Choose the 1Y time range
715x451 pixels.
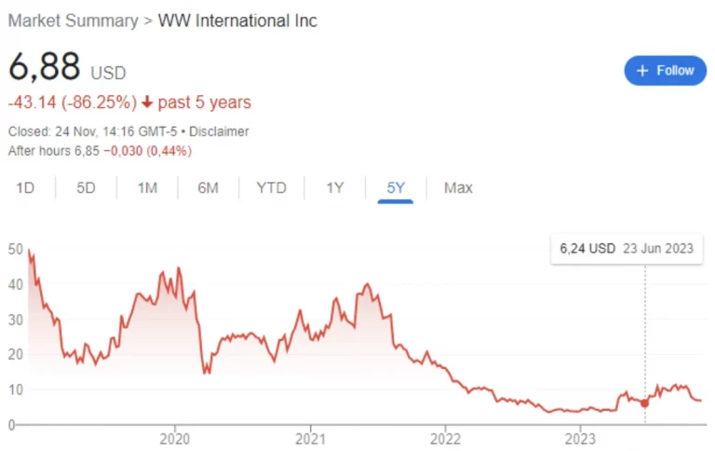(x=335, y=187)
